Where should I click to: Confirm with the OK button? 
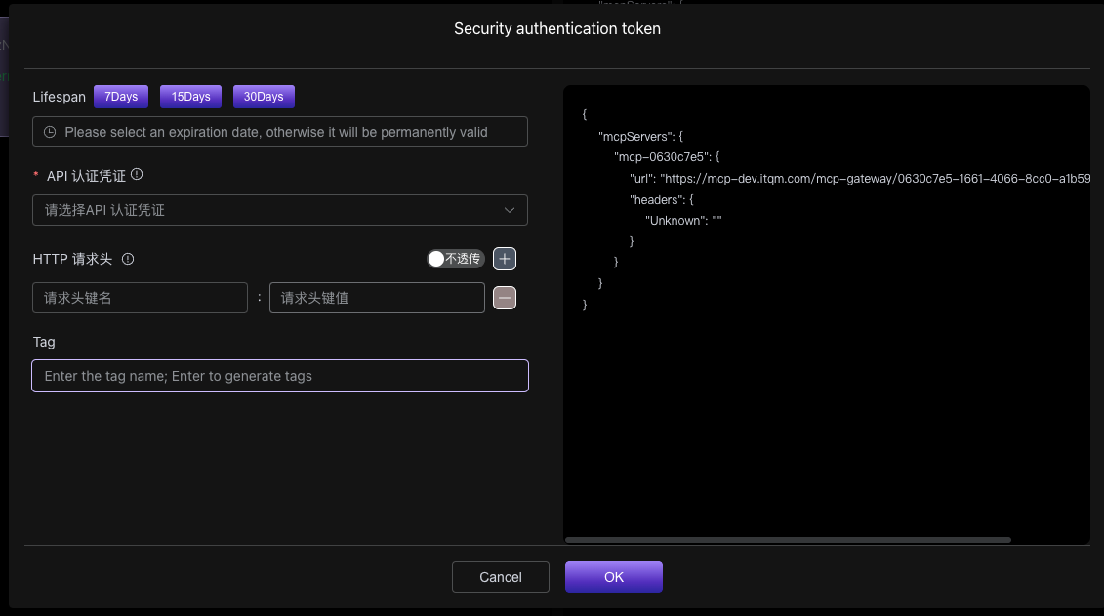pyautogui.click(x=613, y=576)
